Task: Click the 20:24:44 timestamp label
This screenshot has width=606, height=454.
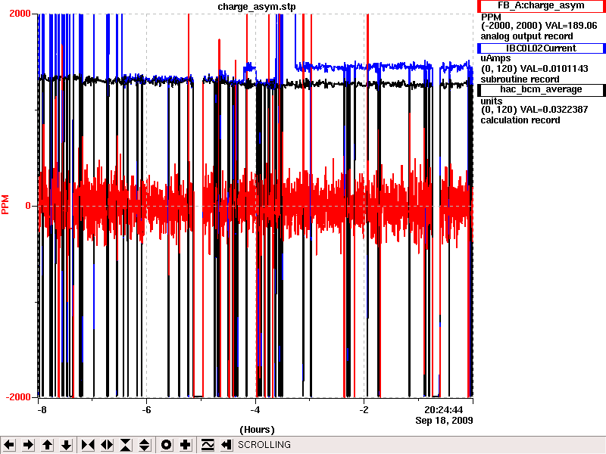Action: tap(444, 410)
